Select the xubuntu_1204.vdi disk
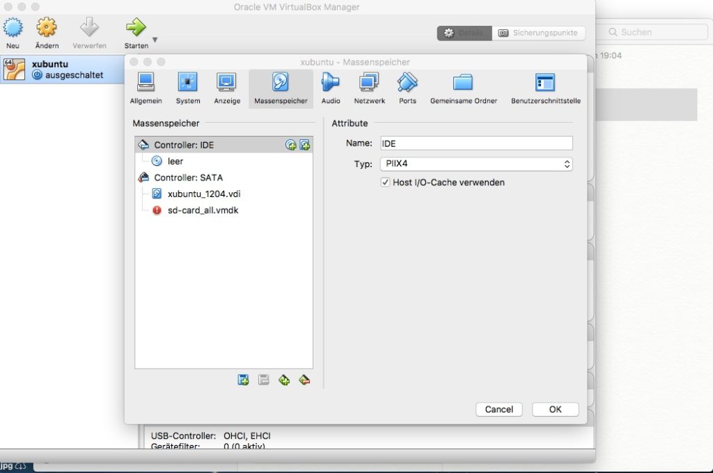Viewport: 713px width, 473px height. [x=224, y=194]
